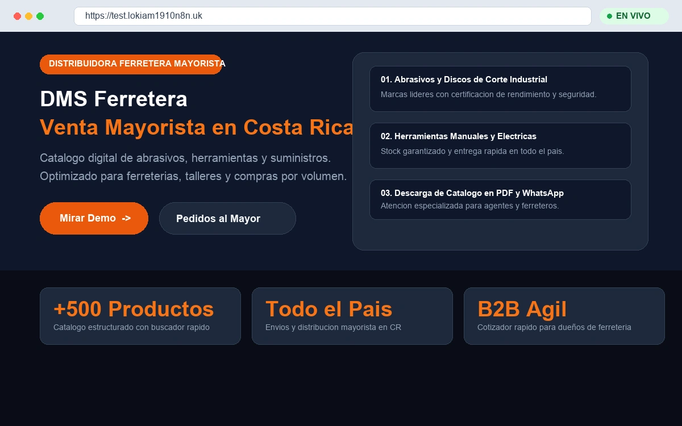Viewport: 682px width, 426px height.
Task: Click text 'Catalogo estructurado con buscador rapido'
Action: click(x=131, y=327)
